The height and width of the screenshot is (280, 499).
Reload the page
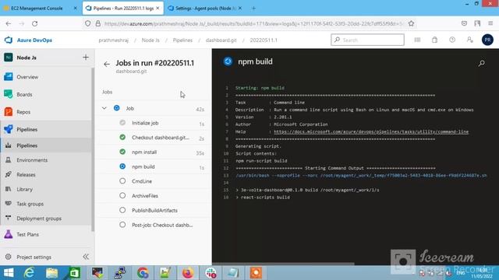pos(34,23)
